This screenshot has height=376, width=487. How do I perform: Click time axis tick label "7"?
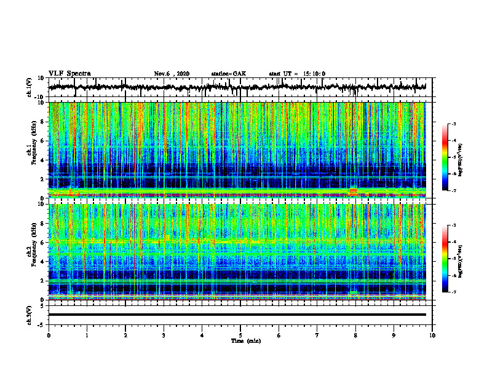(317, 335)
